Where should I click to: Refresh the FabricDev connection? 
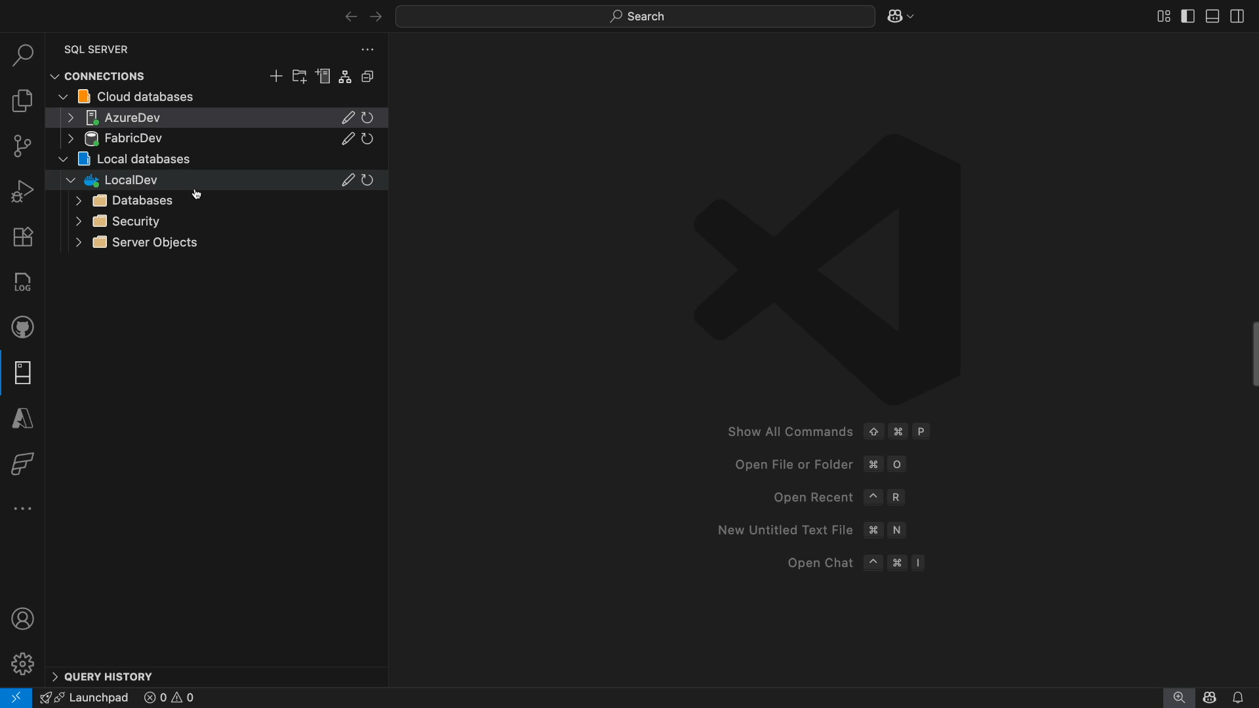coord(368,139)
